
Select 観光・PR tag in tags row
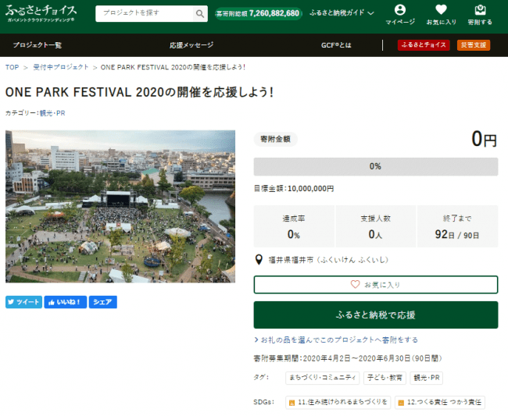point(427,378)
